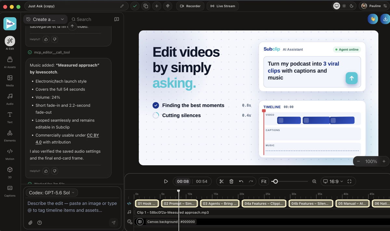Click the waving hand button
Viewport: 390px width, 231px height.
(x=373, y=19)
